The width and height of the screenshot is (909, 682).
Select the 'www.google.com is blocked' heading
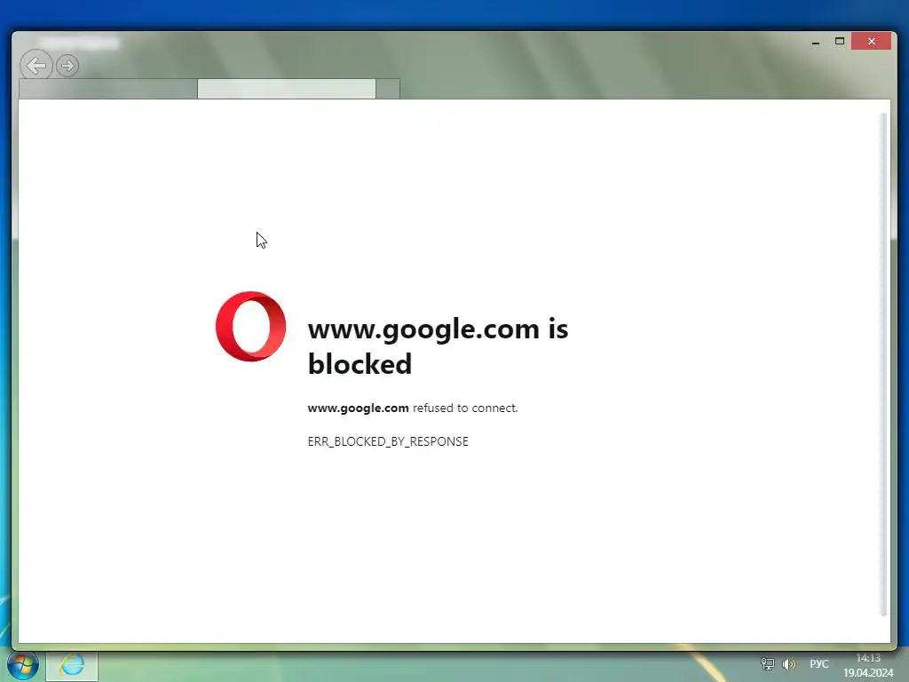point(438,346)
